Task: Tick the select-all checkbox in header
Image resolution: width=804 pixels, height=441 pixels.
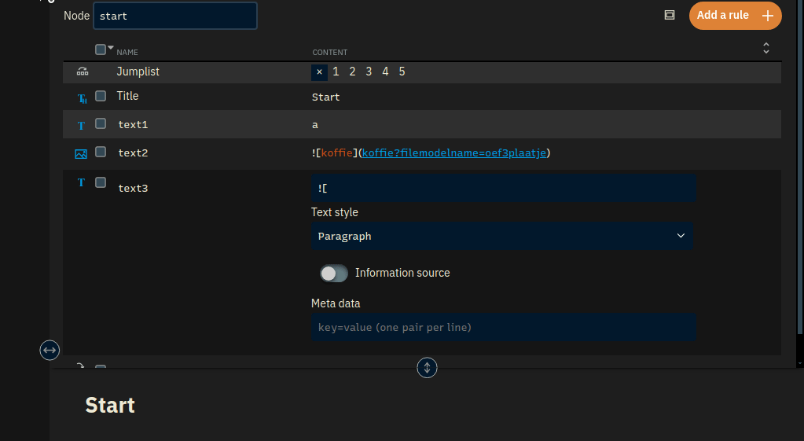Action: 101,50
